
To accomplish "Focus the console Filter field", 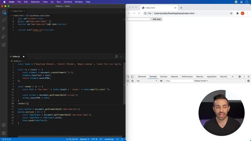I will [x=179, y=81].
